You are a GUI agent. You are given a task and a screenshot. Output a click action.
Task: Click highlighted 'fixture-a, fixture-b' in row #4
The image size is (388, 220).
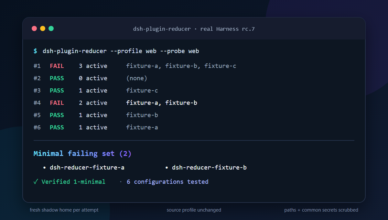click(162, 103)
